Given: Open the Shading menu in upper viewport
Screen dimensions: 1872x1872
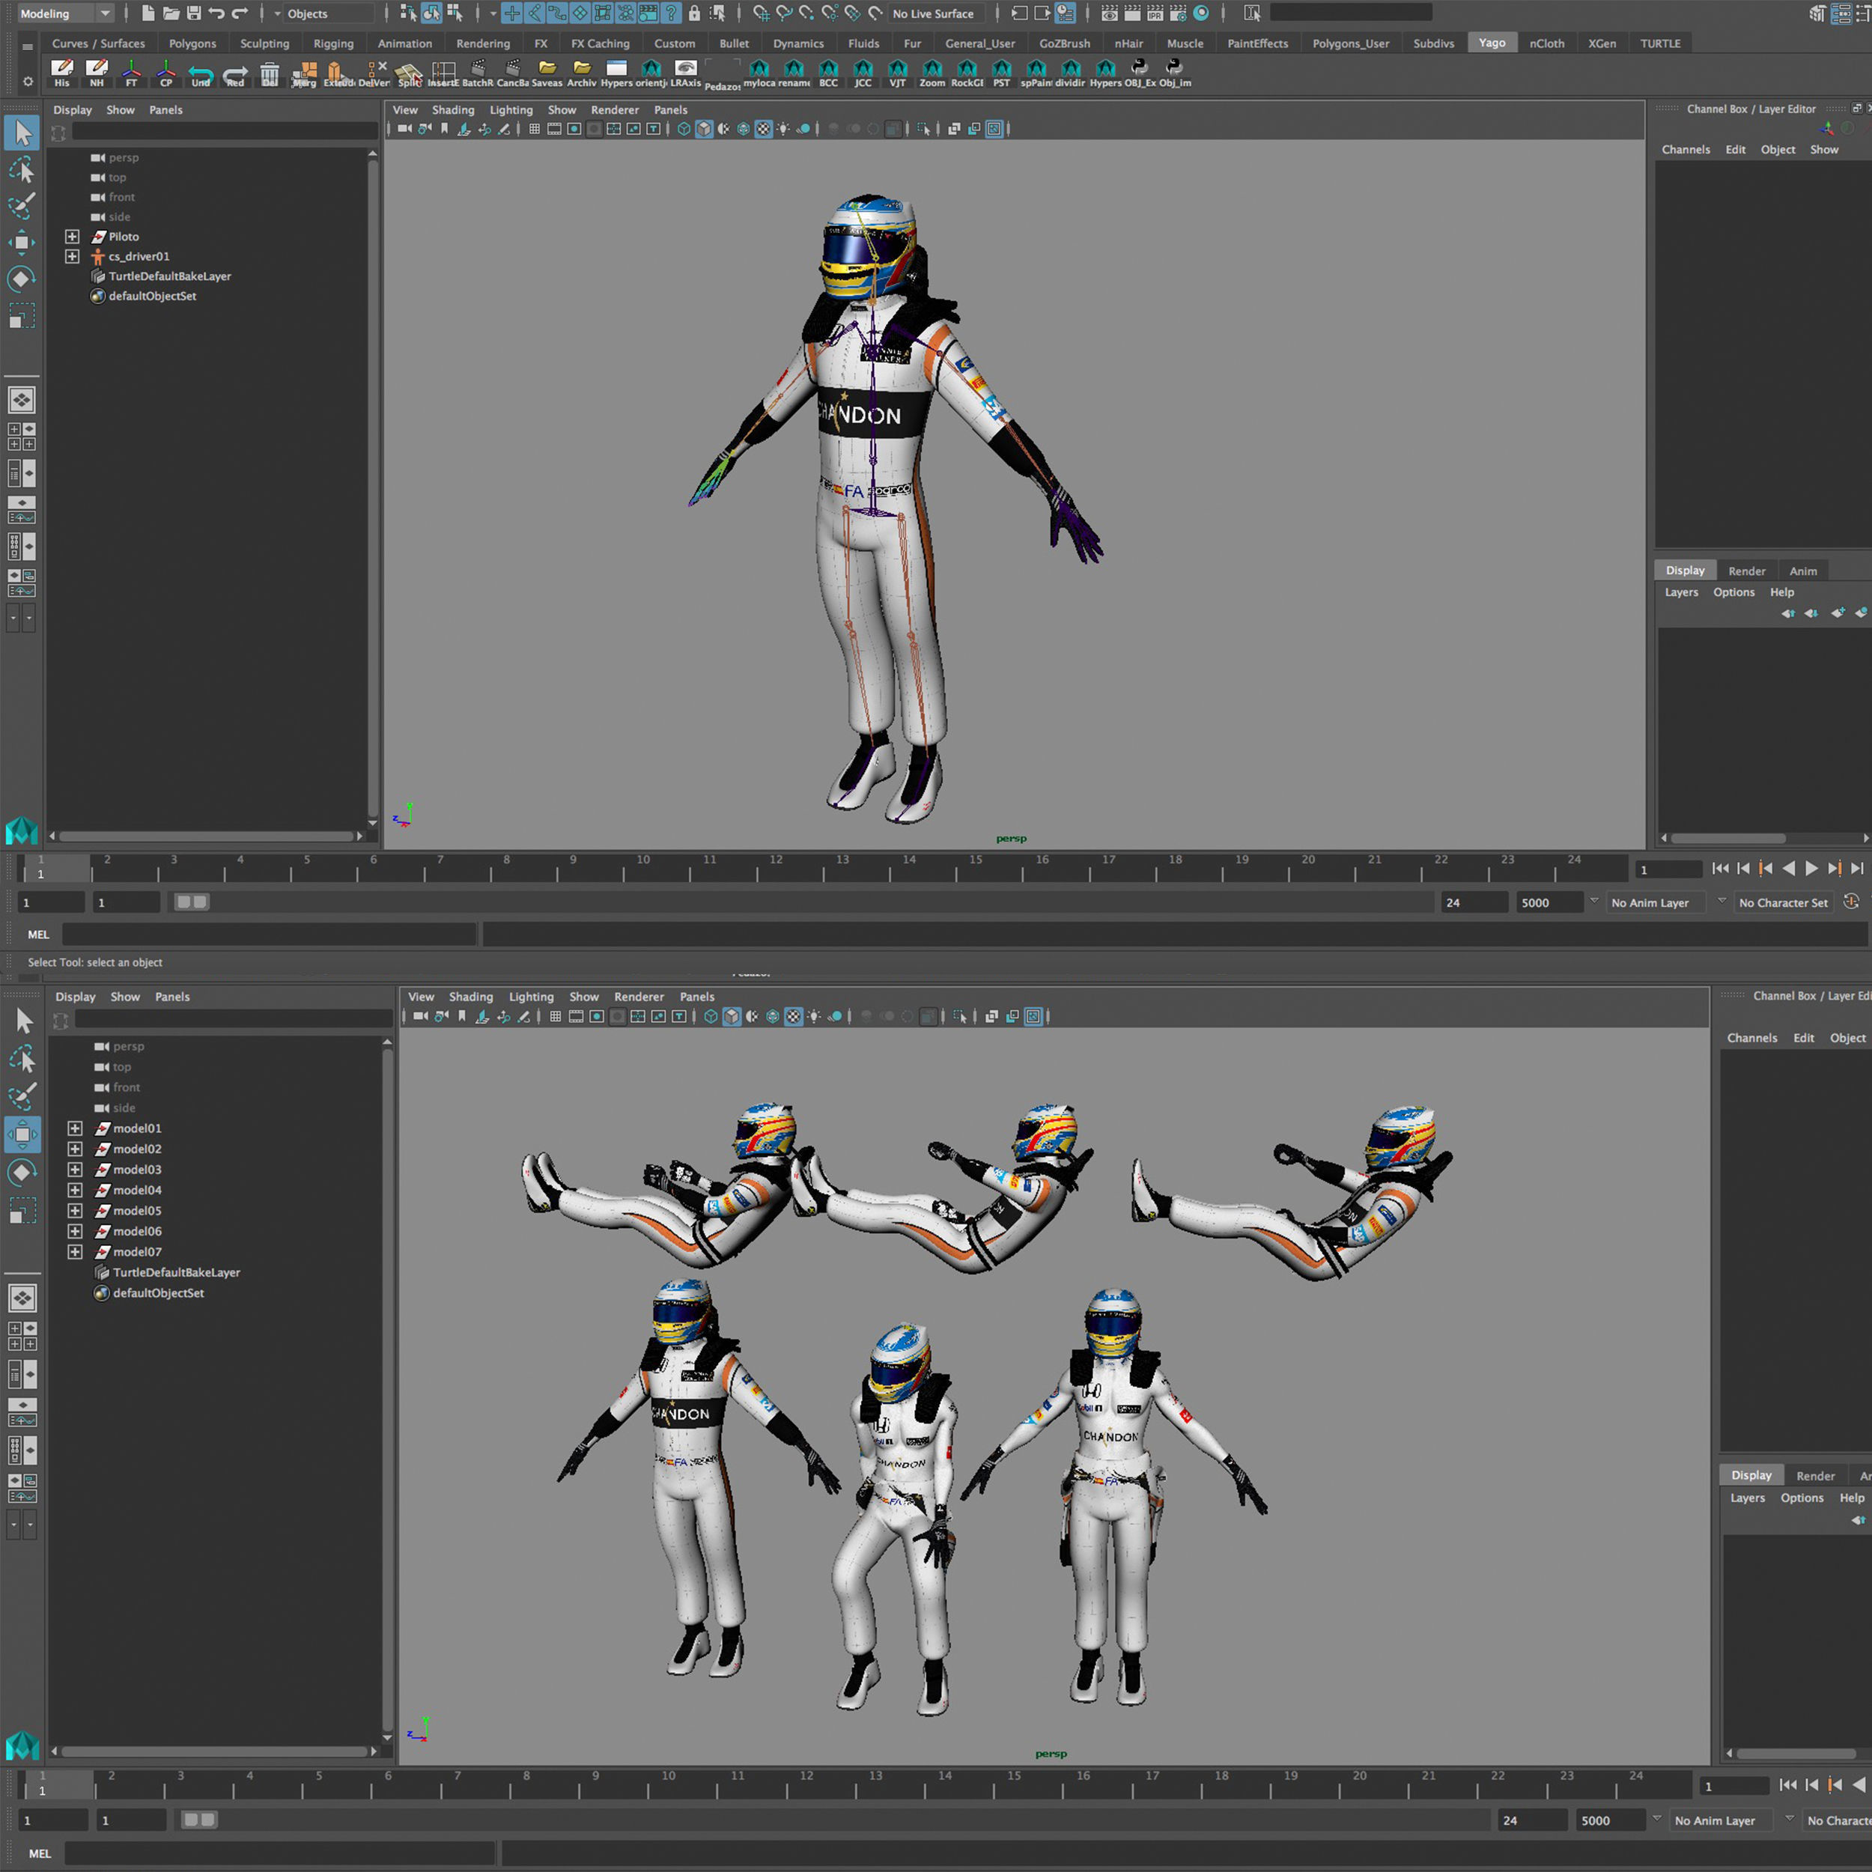Looking at the screenshot, I should pyautogui.click(x=452, y=109).
